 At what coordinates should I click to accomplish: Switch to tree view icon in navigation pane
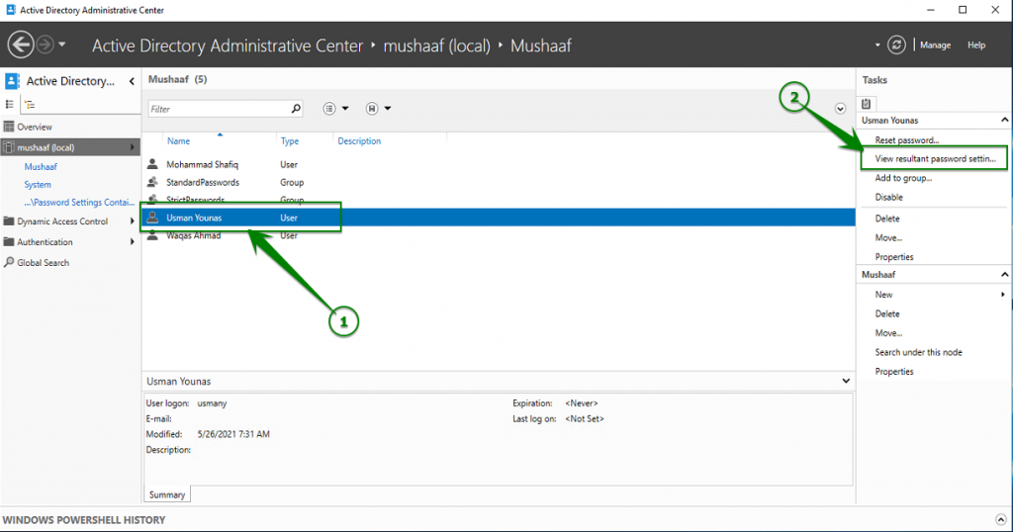click(x=30, y=104)
